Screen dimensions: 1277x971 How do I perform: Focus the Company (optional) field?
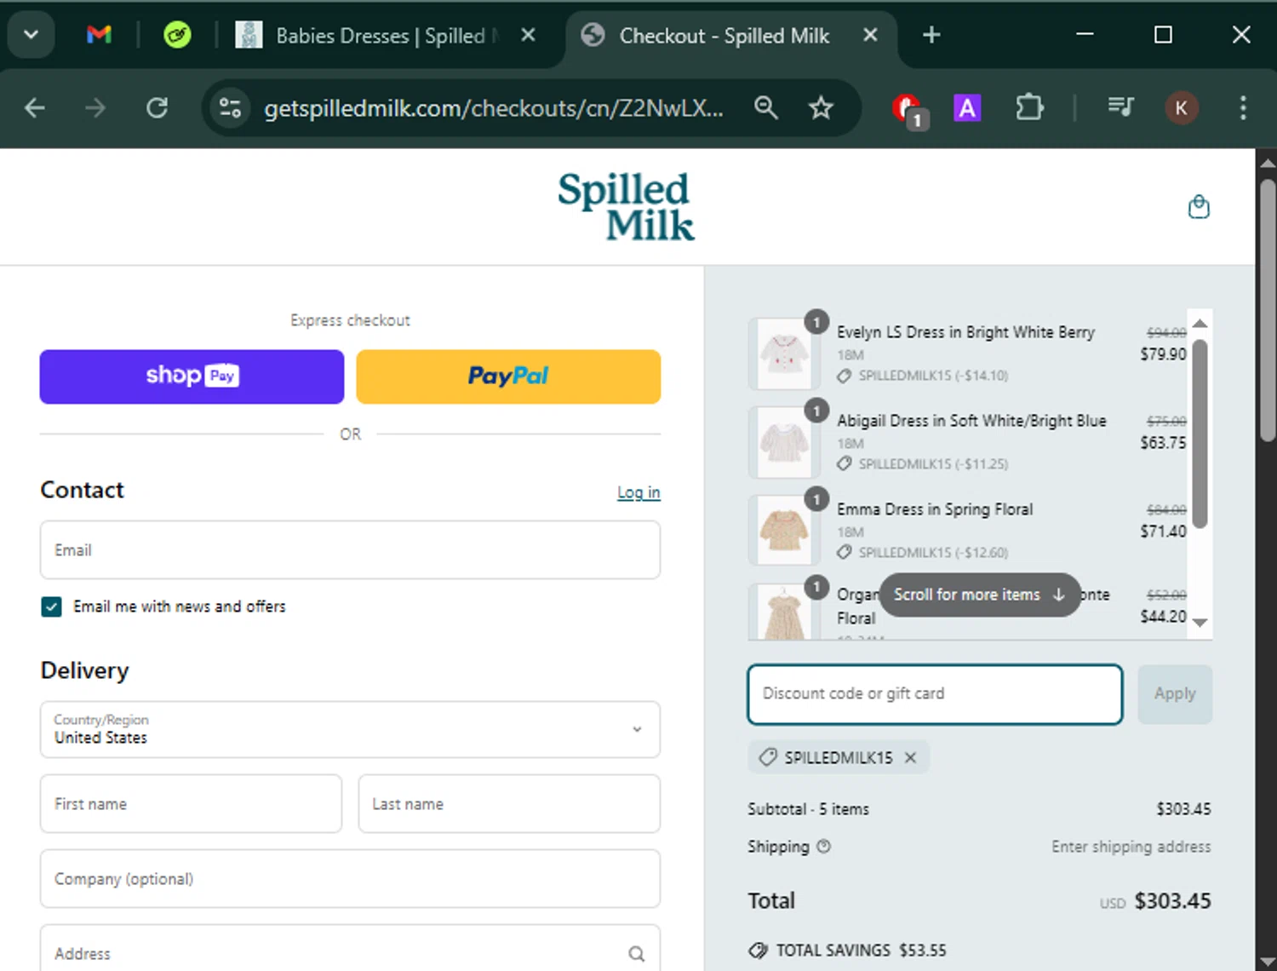point(350,878)
